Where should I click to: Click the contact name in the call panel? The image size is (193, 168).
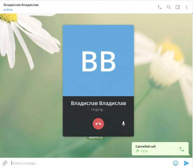(98, 103)
